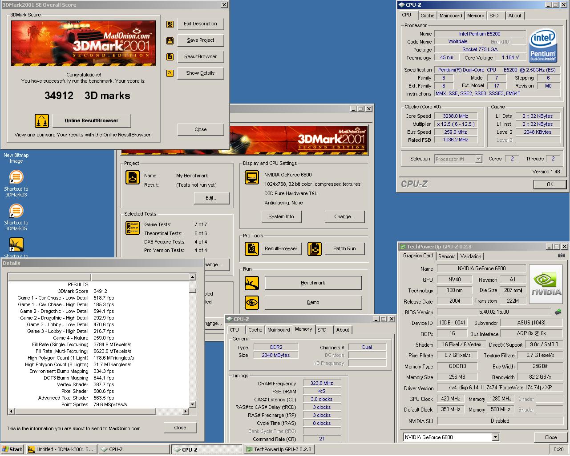Image resolution: width=570 pixels, height=456 pixels.
Task: Open the Windows Start menu
Action: tap(12, 449)
